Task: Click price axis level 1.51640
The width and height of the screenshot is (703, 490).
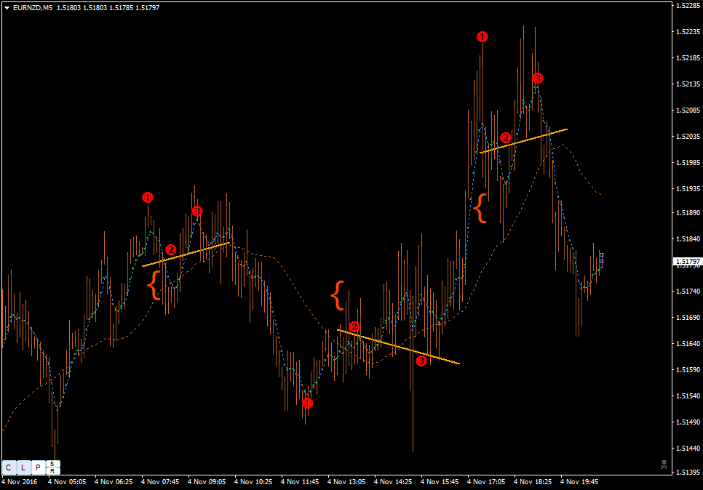Action: pos(688,344)
